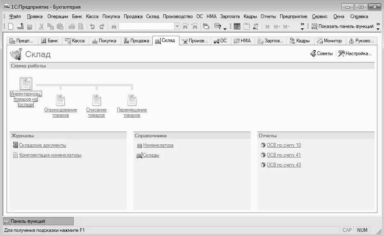Screen dimensions: 384x236
Task: Open the ОСВ по счету 41 report
Action: tap(284, 155)
